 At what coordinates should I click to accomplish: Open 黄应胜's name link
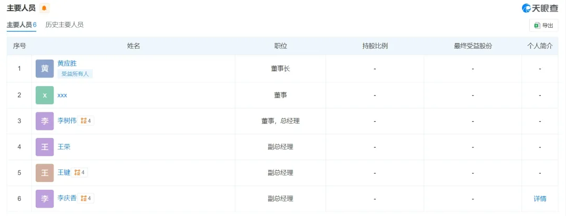[x=67, y=63]
